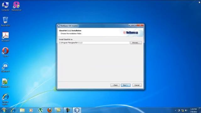Open Windows Explorer folder in taskbar
This screenshot has height=113, width=201.
tap(22, 110)
